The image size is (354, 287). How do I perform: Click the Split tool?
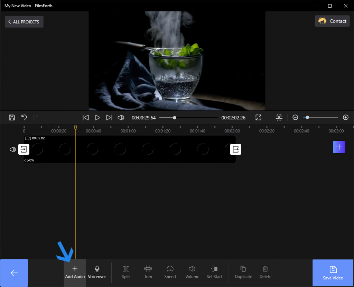(x=126, y=273)
